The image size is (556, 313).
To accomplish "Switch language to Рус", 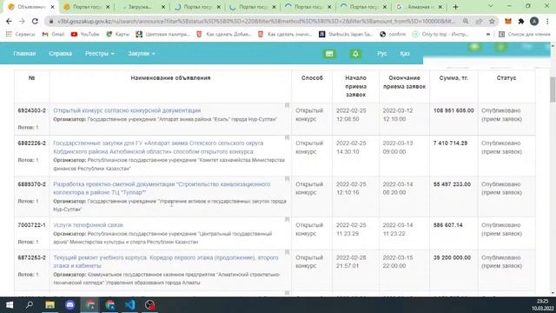I will pos(382,54).
